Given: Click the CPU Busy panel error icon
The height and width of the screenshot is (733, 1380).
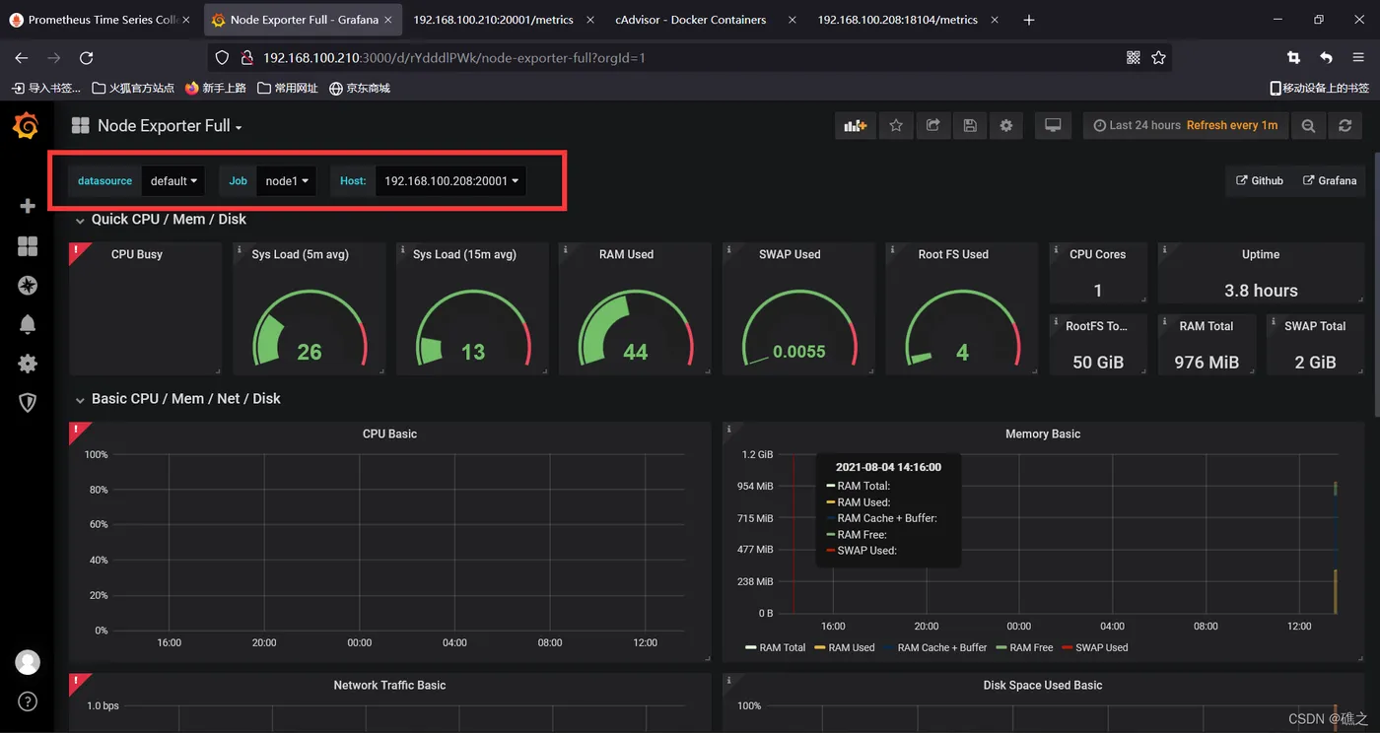Looking at the screenshot, I should tap(77, 250).
